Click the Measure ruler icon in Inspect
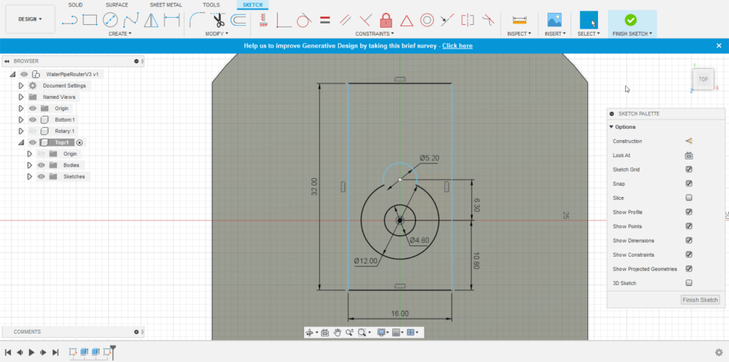729x362 pixels. click(519, 20)
